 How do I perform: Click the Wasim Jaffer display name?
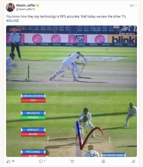(x=26, y=5)
